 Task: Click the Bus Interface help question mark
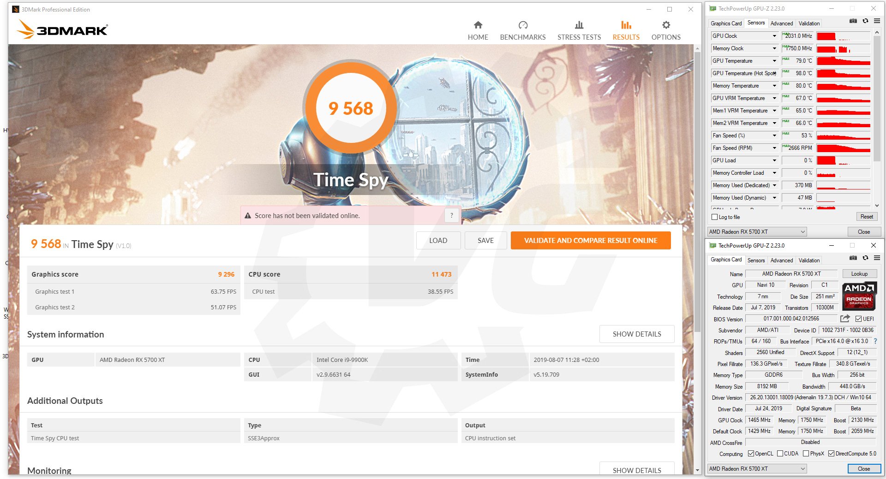tap(875, 341)
